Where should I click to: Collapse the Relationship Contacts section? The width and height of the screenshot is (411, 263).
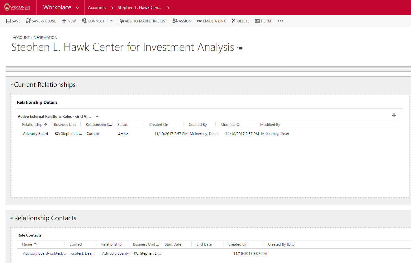12,218
